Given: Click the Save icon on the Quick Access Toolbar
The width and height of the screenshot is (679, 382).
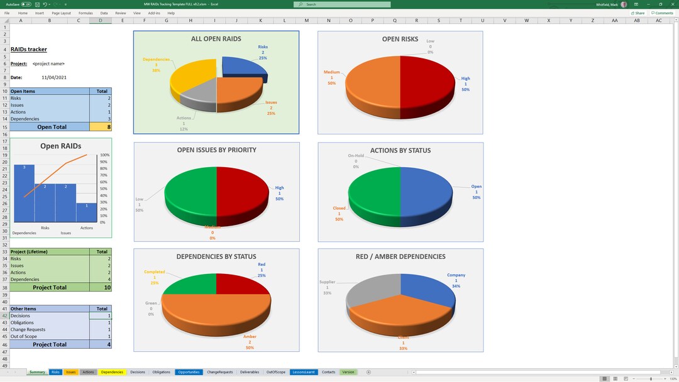Looking at the screenshot, I should [x=37, y=4].
